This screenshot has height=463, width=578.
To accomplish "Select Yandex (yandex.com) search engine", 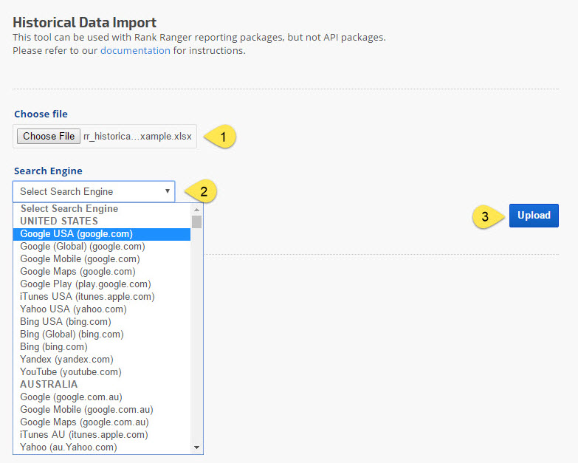I will [x=66, y=360].
